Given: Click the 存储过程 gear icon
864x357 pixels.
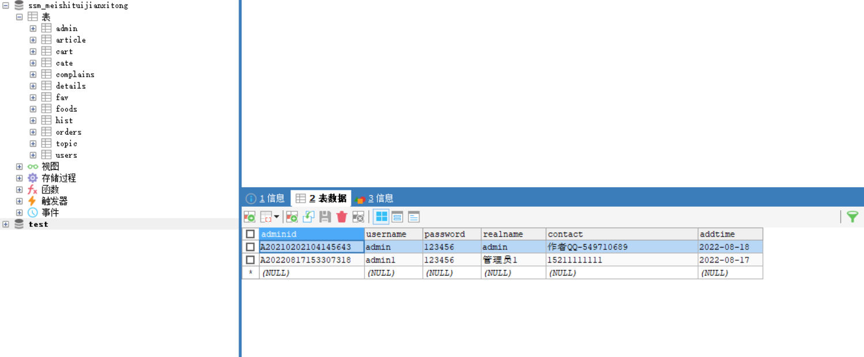Looking at the screenshot, I should click(33, 178).
